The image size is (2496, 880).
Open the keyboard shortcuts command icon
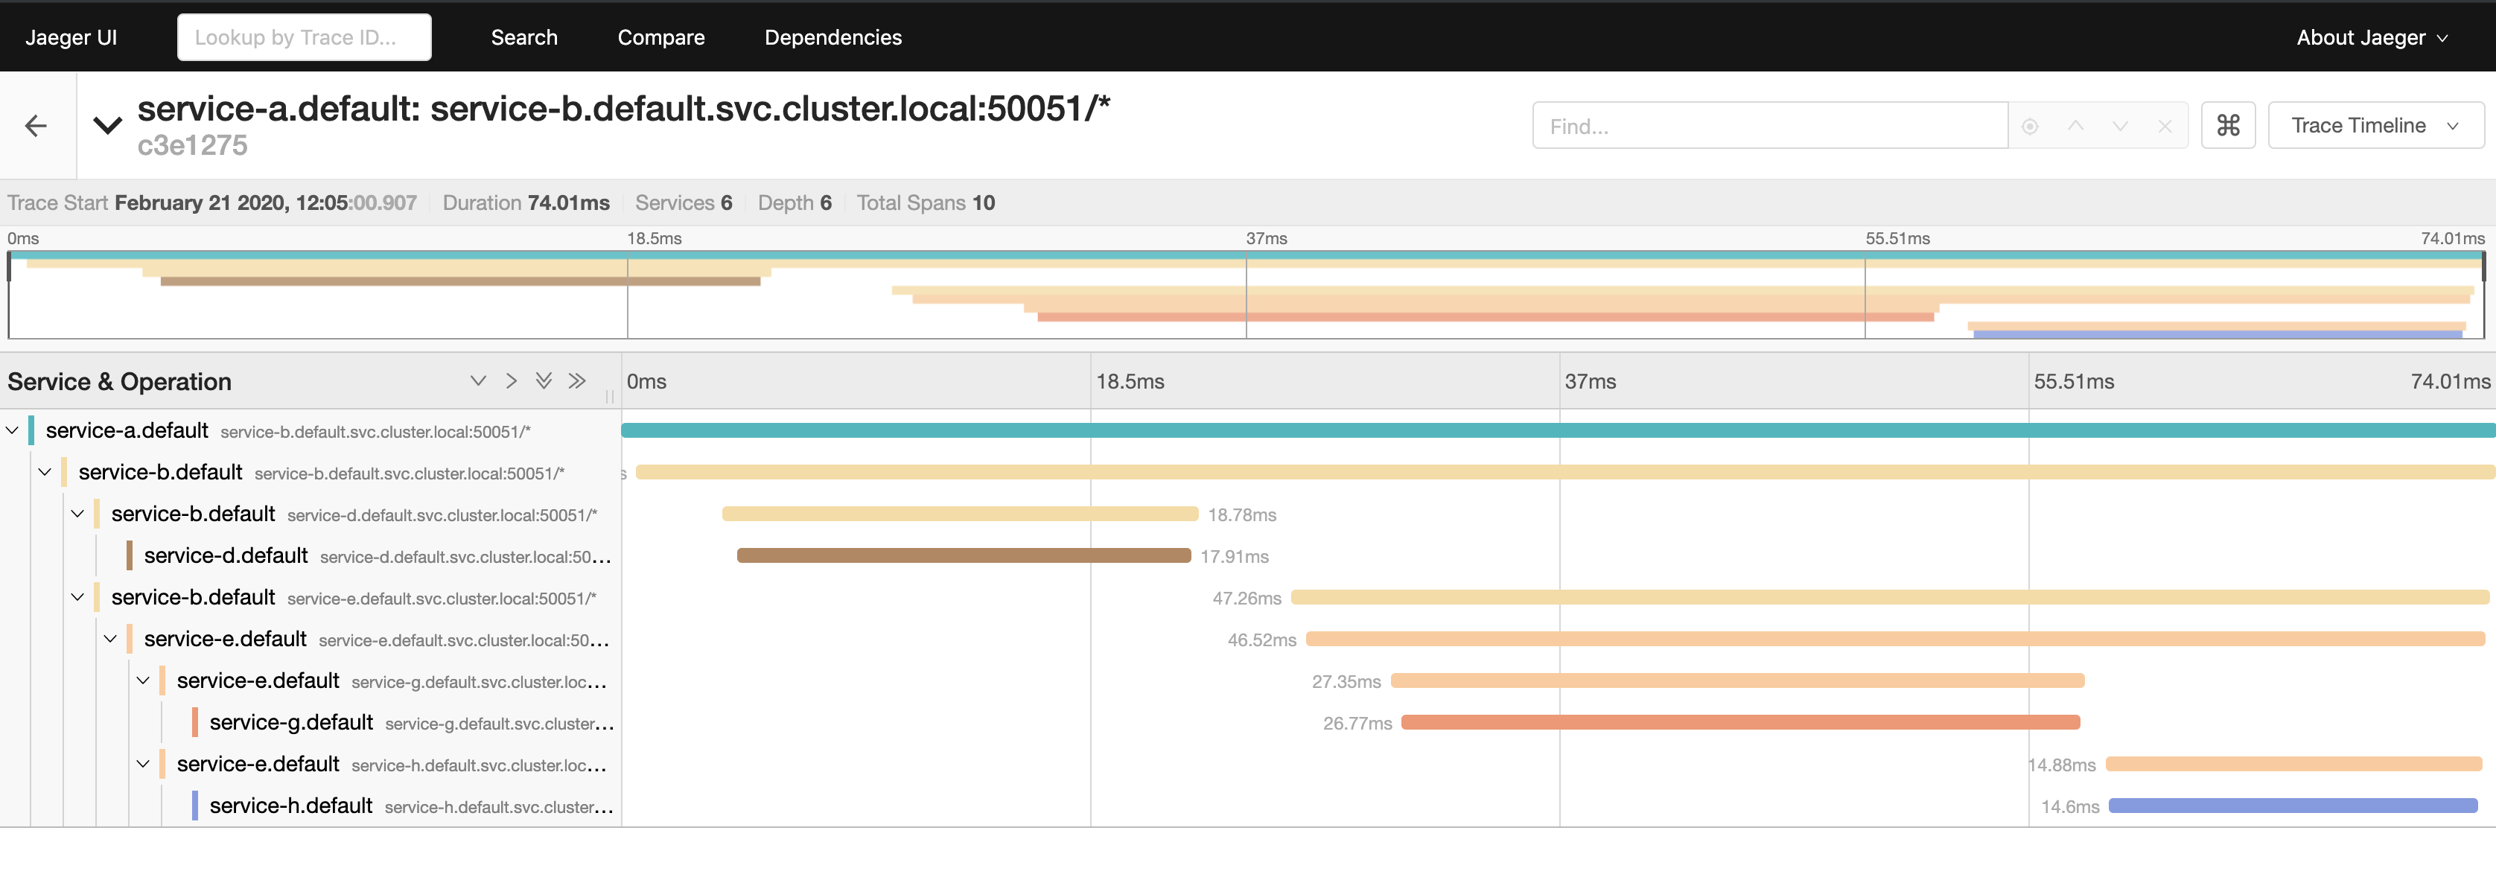point(2228,126)
